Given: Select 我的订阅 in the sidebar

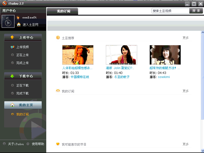Looking at the screenshot, I should pyautogui.click(x=23, y=114).
